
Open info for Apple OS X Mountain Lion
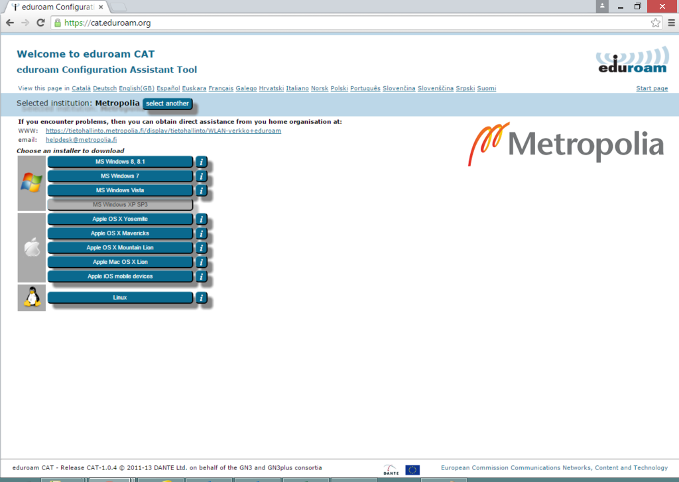[x=201, y=248]
